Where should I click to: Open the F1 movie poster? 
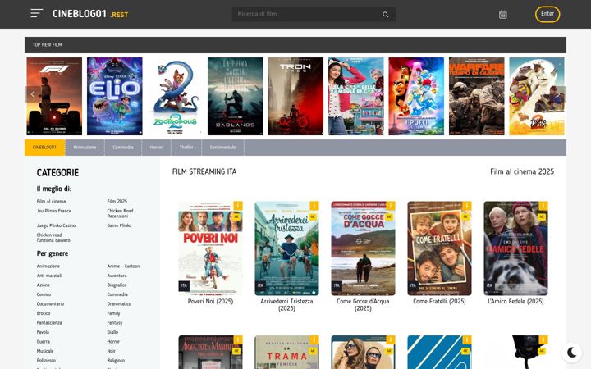(x=54, y=96)
